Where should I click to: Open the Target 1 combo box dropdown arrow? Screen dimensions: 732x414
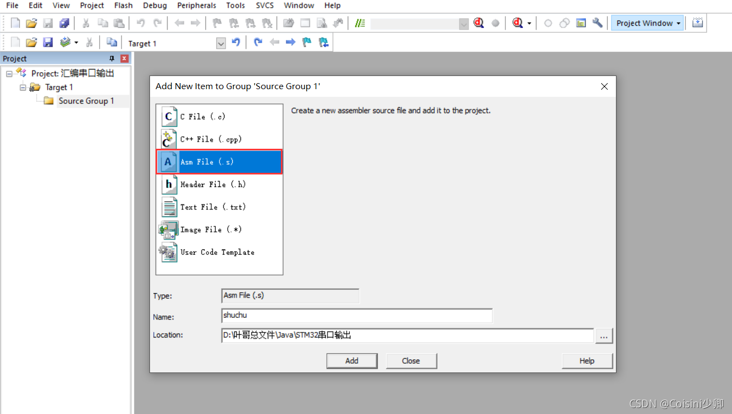[221, 43]
